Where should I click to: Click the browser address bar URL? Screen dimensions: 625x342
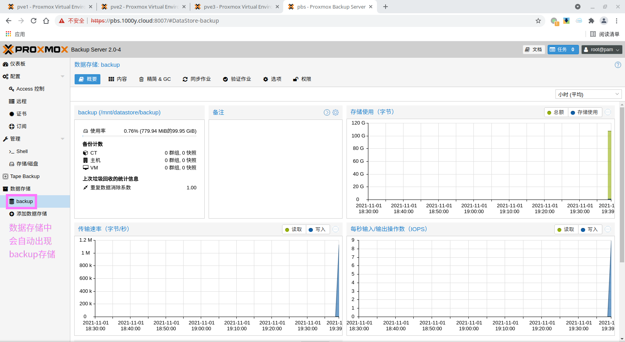pyautogui.click(x=164, y=21)
